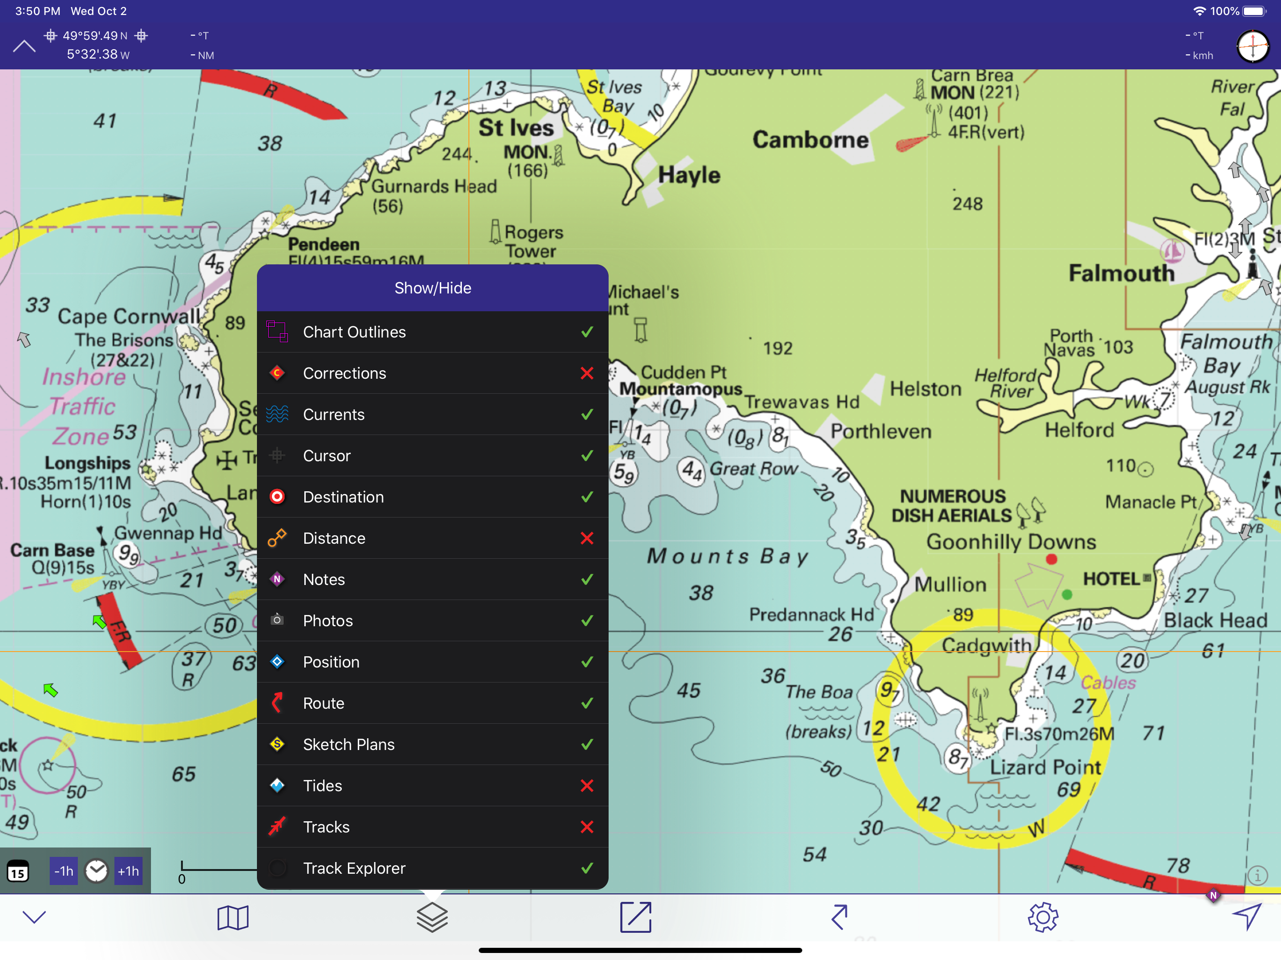The width and height of the screenshot is (1281, 960).
Task: Tap the GPS location arrow icon
Action: coord(1246,916)
